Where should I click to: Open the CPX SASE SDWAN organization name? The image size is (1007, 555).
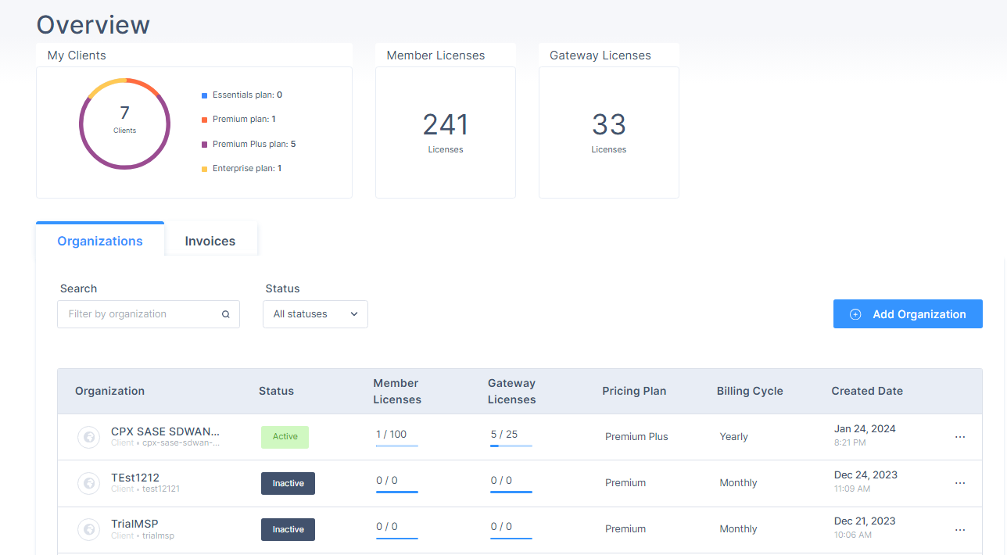coord(166,431)
